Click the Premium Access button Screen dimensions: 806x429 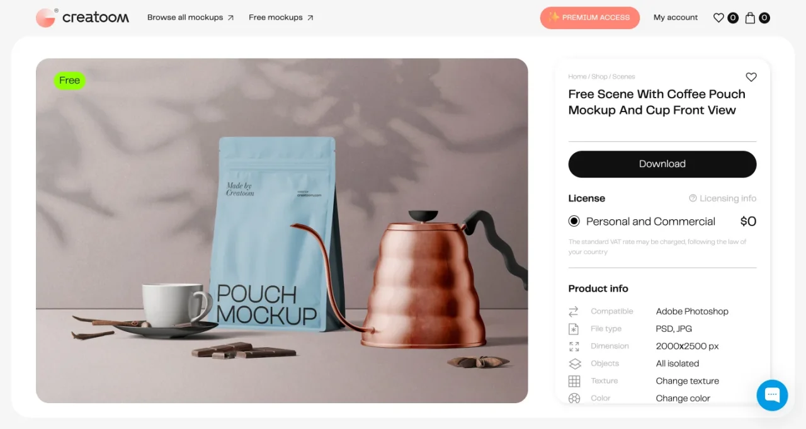click(x=589, y=18)
